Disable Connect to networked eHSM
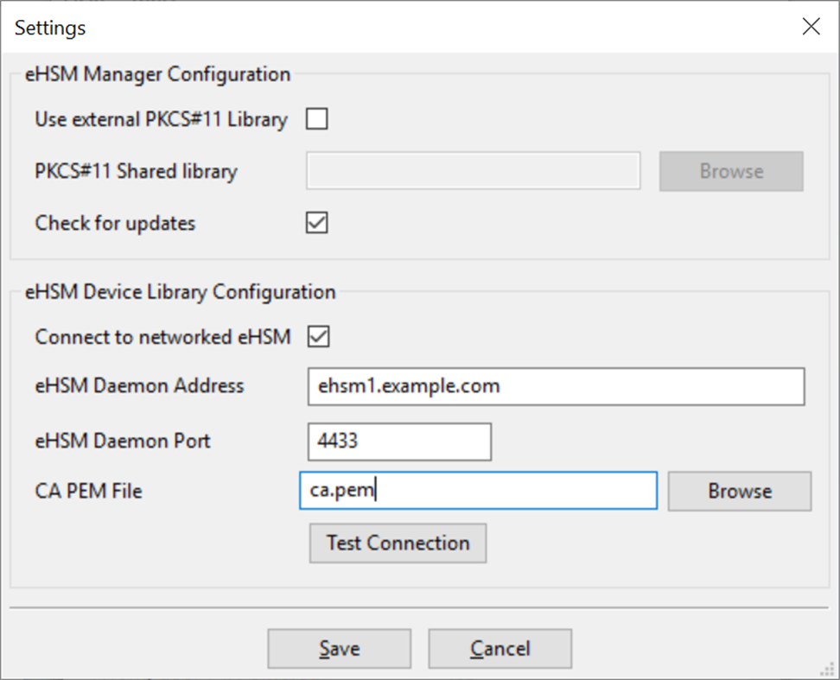The height and width of the screenshot is (680, 840). point(316,336)
